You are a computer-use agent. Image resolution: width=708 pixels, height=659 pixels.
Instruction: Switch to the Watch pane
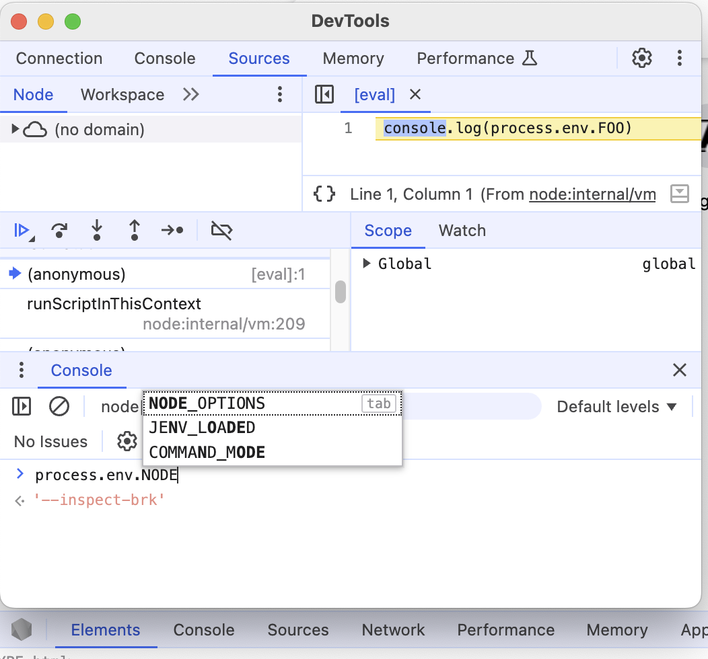click(462, 231)
